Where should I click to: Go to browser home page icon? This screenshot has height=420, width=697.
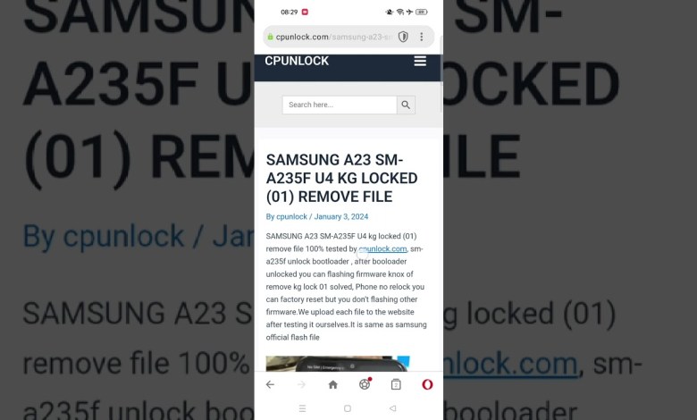(333, 384)
